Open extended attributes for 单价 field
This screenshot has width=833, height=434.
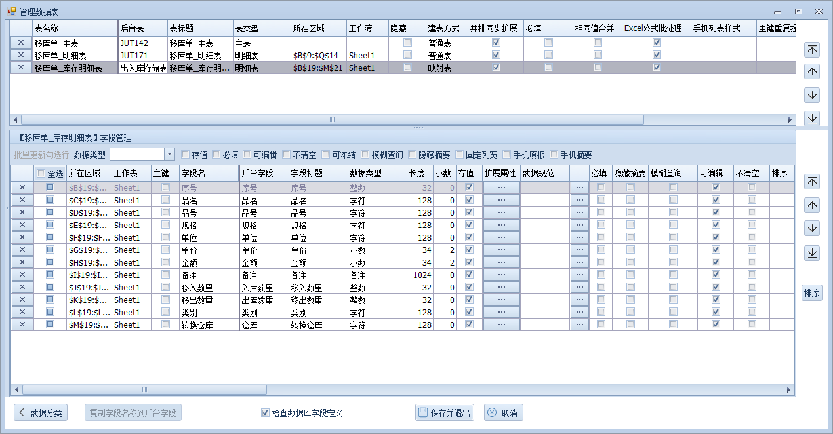point(501,250)
